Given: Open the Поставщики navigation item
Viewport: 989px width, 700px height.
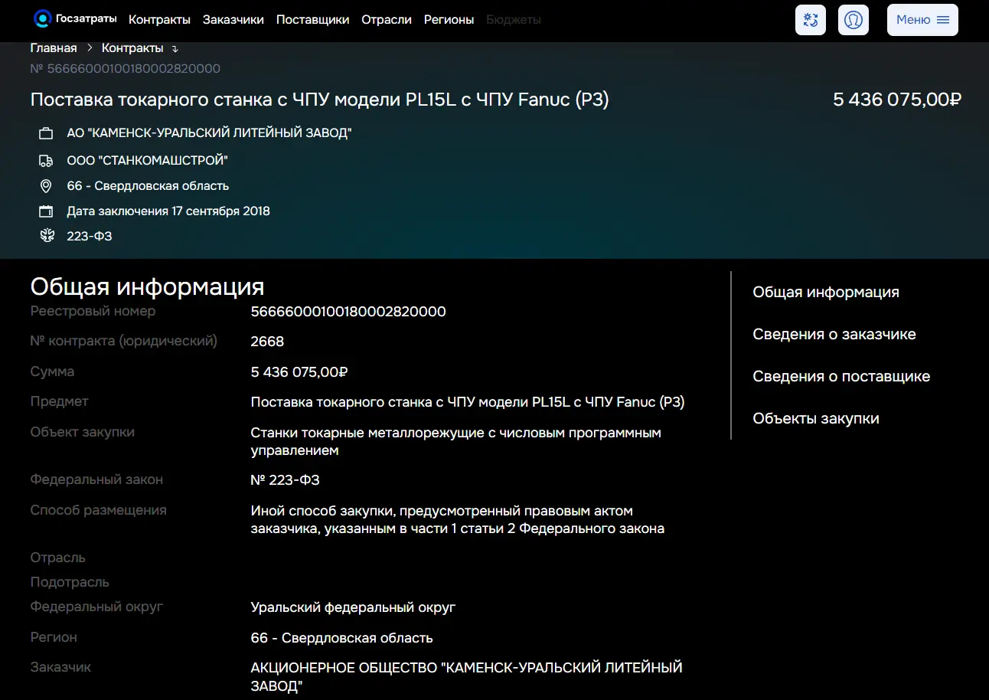Looking at the screenshot, I should tap(312, 20).
